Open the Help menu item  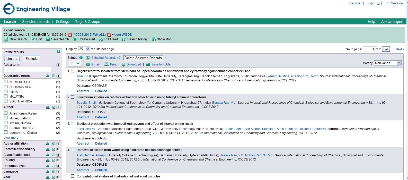tap(371, 22)
